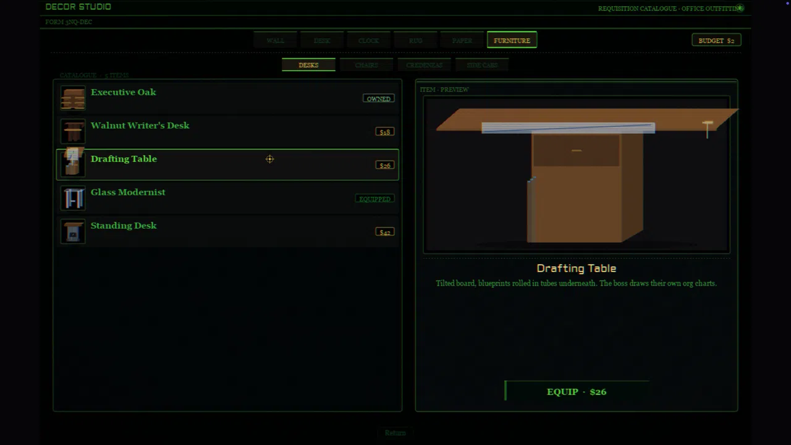
Task: Open the Desk category tab
Action: (x=322, y=40)
